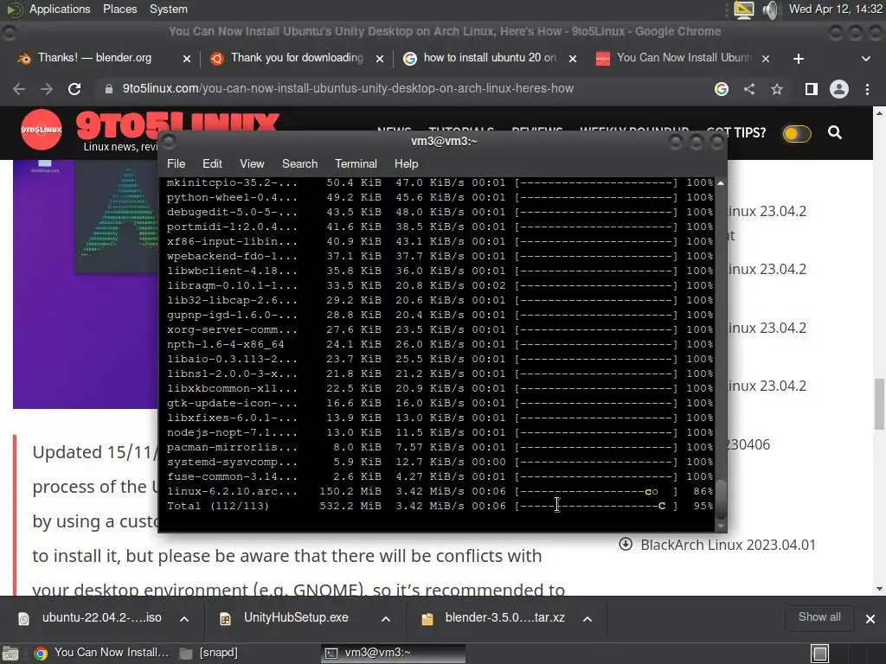Viewport: 886px width, 664px height.
Task: Click the Google lens icon in address bar
Action: [x=722, y=89]
